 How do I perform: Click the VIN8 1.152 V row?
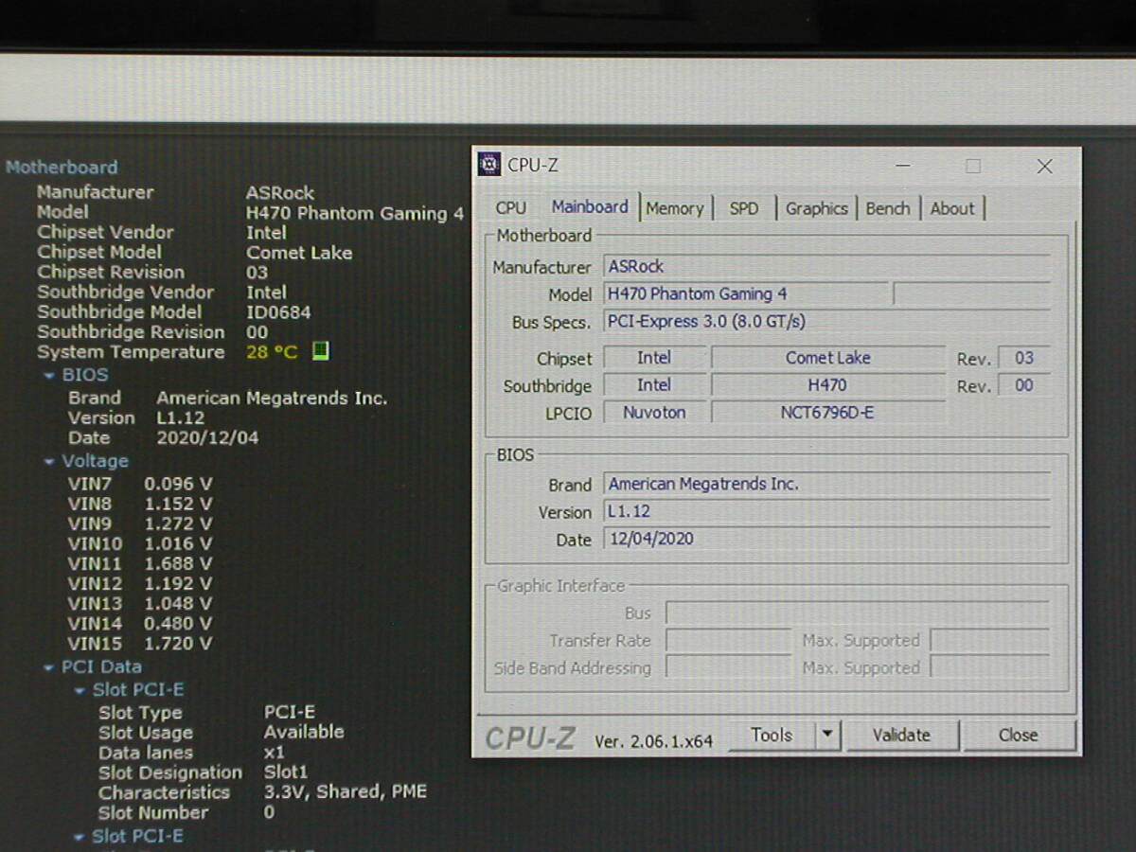coord(139,505)
